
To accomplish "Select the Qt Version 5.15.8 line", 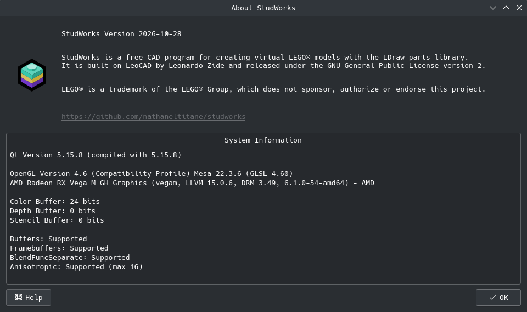I will [x=96, y=155].
